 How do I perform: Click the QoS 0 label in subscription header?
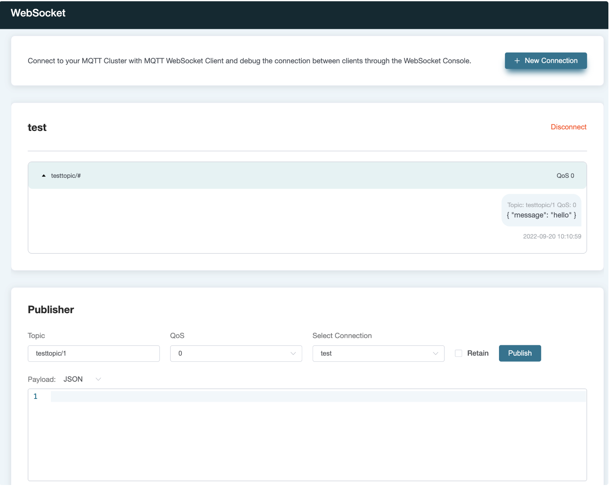pyautogui.click(x=565, y=176)
